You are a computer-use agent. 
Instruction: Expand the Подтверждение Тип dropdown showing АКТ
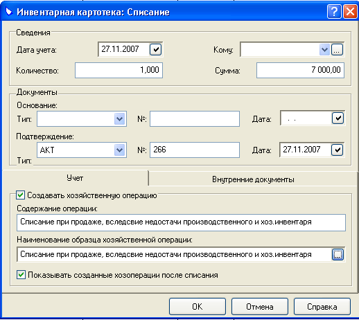pos(120,150)
